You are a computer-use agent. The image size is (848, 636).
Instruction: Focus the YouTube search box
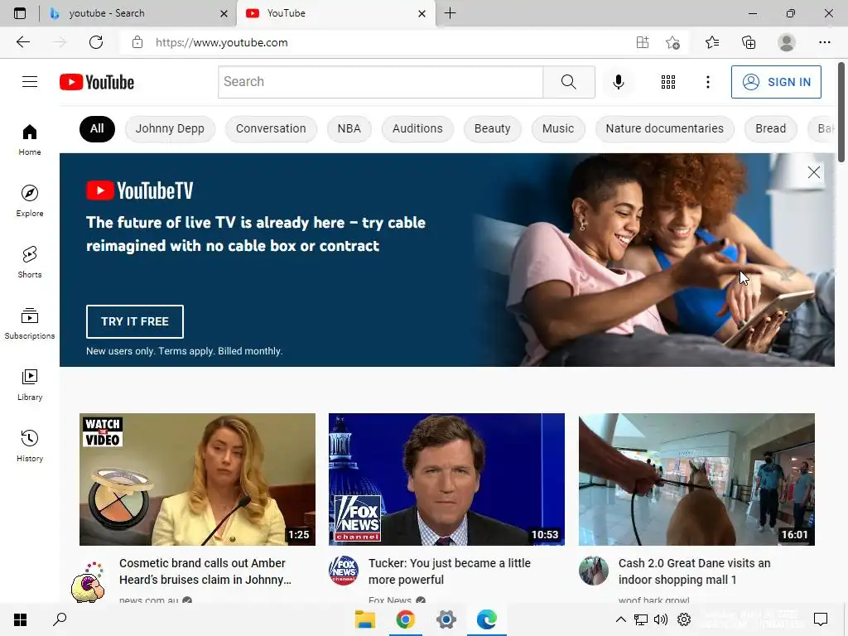(x=381, y=82)
